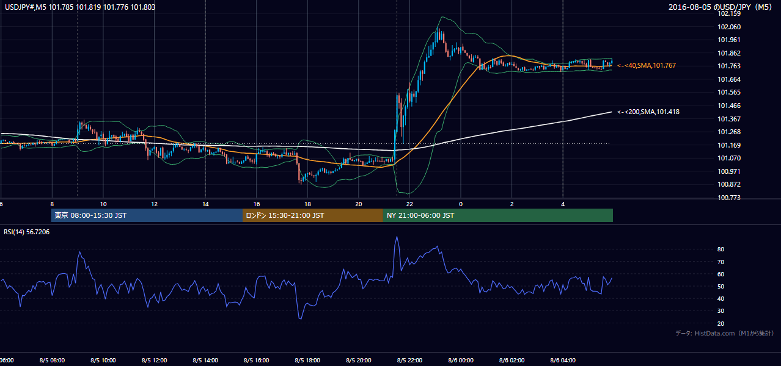Click price axis value 101.862
The image size is (781, 366).
tap(728, 53)
